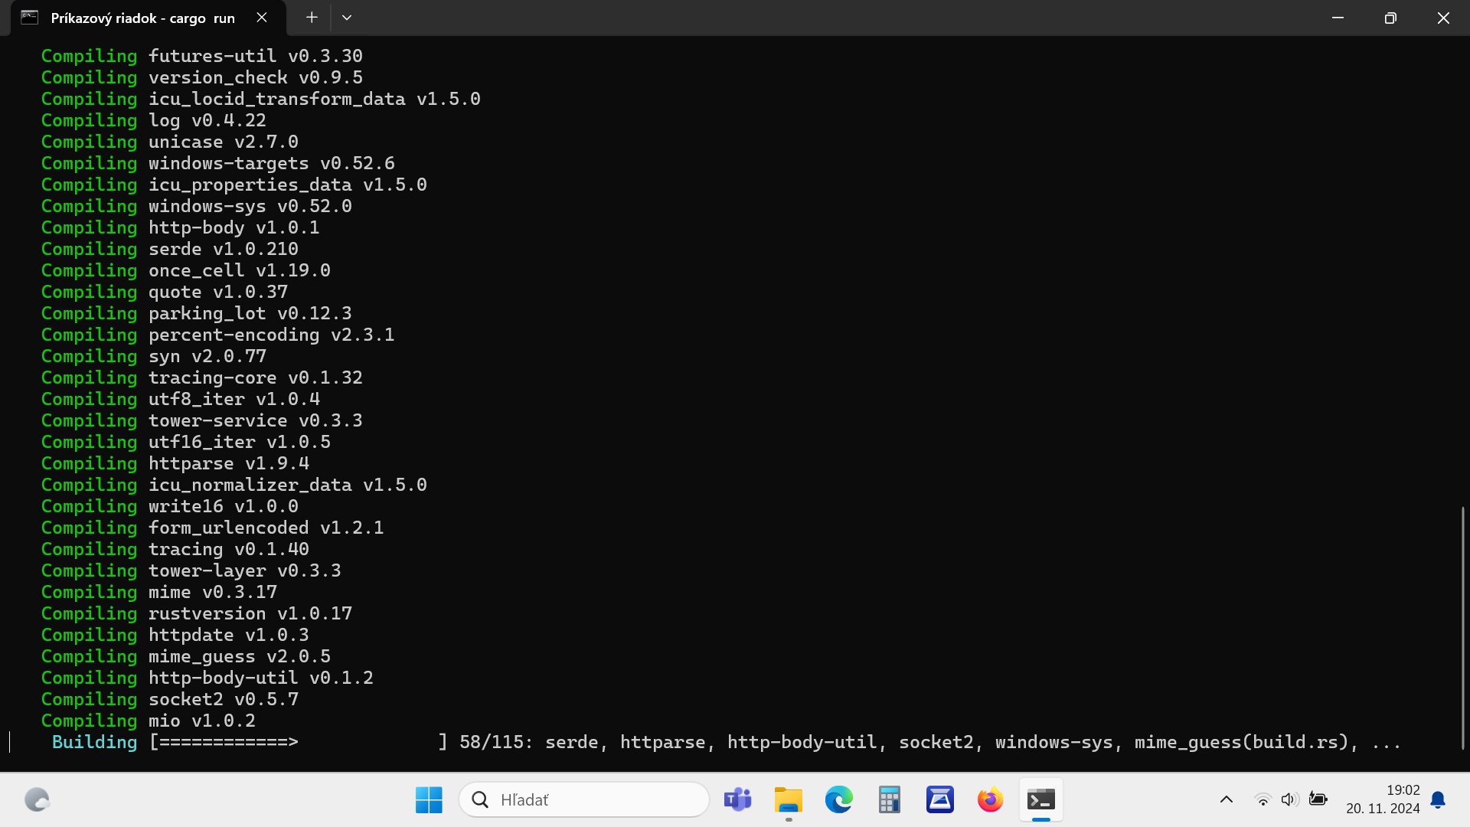Select the Príkazový riadok - cargo run tab
The width and height of the screenshot is (1470, 827).
[x=142, y=18]
